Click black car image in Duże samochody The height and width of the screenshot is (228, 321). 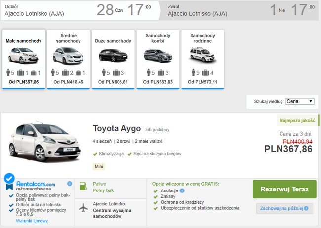coord(113,55)
